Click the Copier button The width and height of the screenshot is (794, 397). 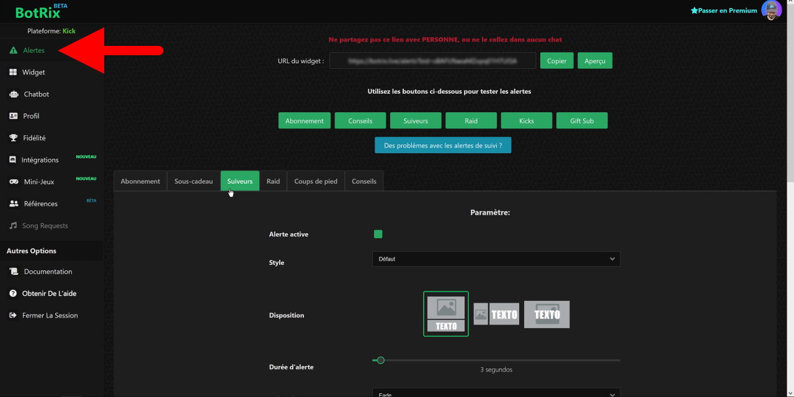click(557, 60)
